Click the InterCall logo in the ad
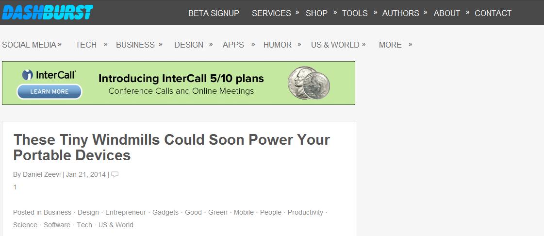This screenshot has height=236, width=544. [49, 75]
